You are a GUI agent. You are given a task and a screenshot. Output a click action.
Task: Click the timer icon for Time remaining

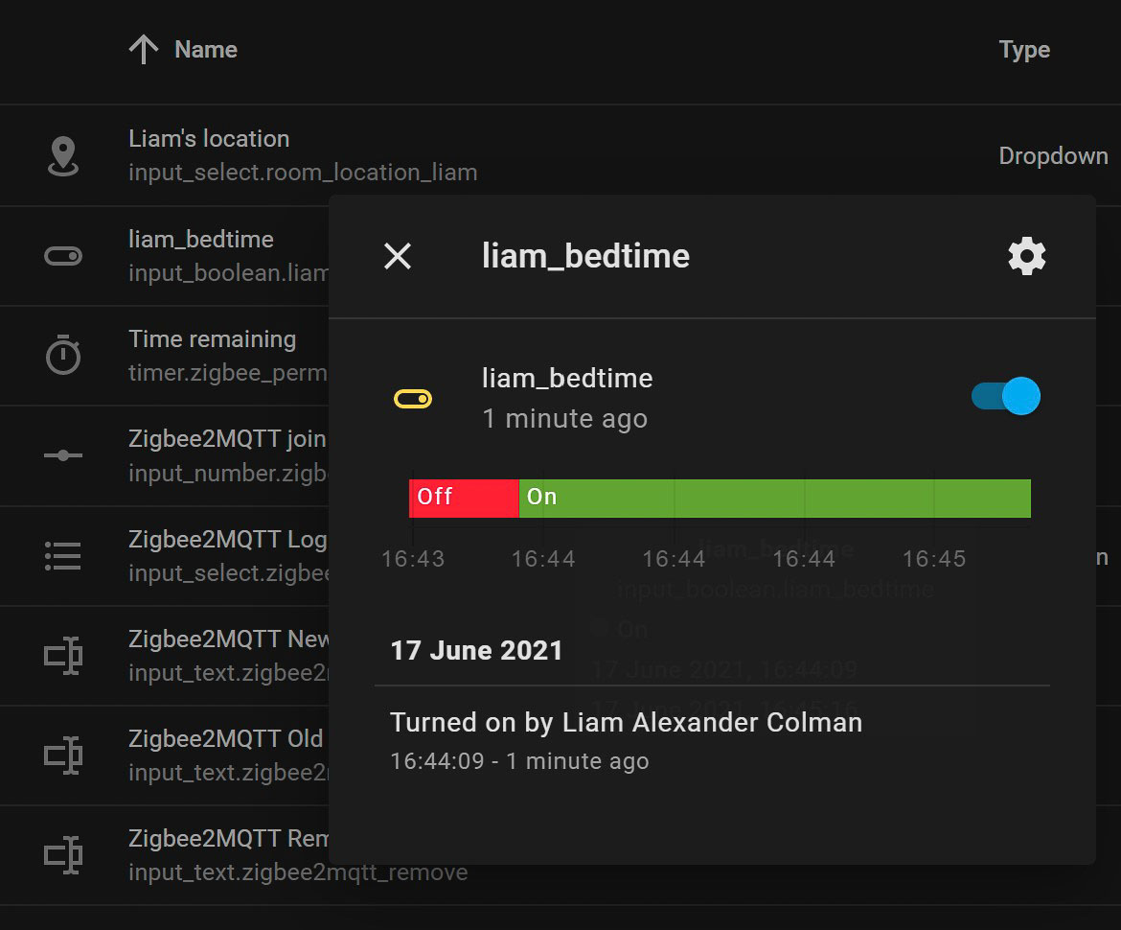(61, 355)
